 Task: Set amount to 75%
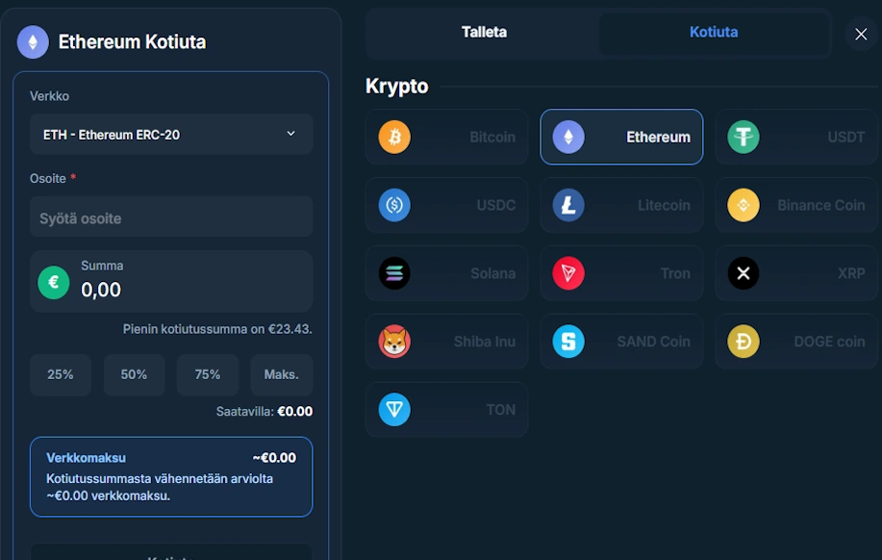(208, 375)
